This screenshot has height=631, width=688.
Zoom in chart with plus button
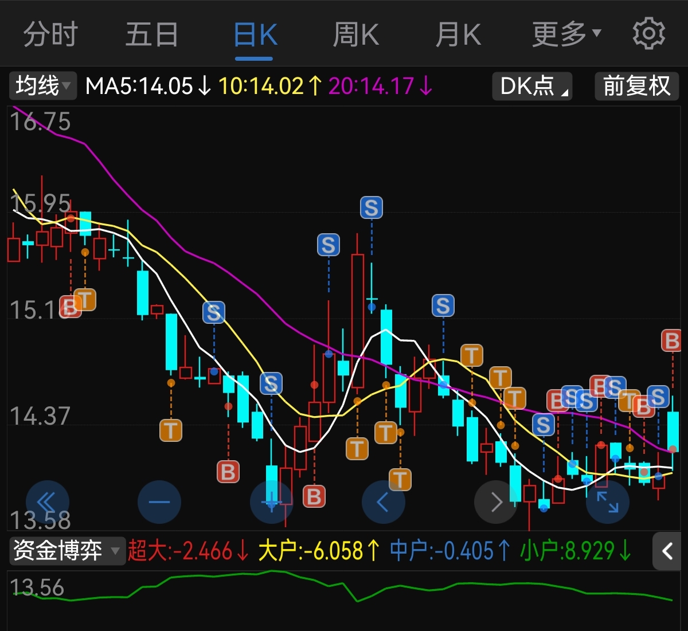272,503
